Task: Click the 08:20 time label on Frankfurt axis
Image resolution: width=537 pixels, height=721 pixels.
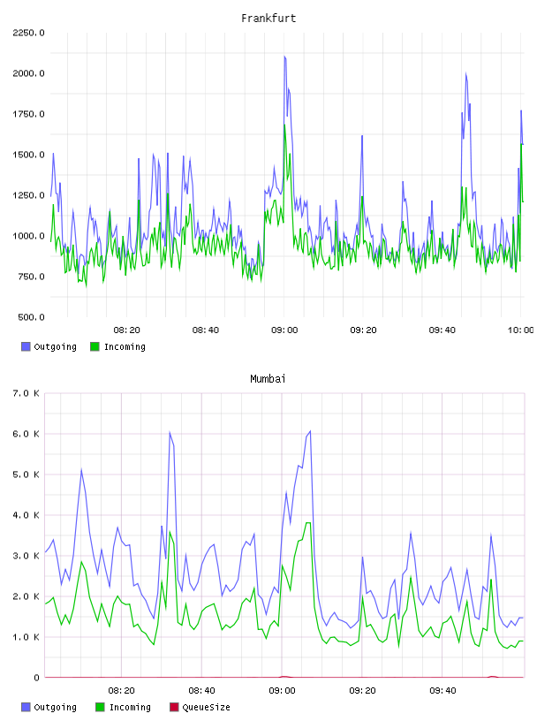Action: 126,330
